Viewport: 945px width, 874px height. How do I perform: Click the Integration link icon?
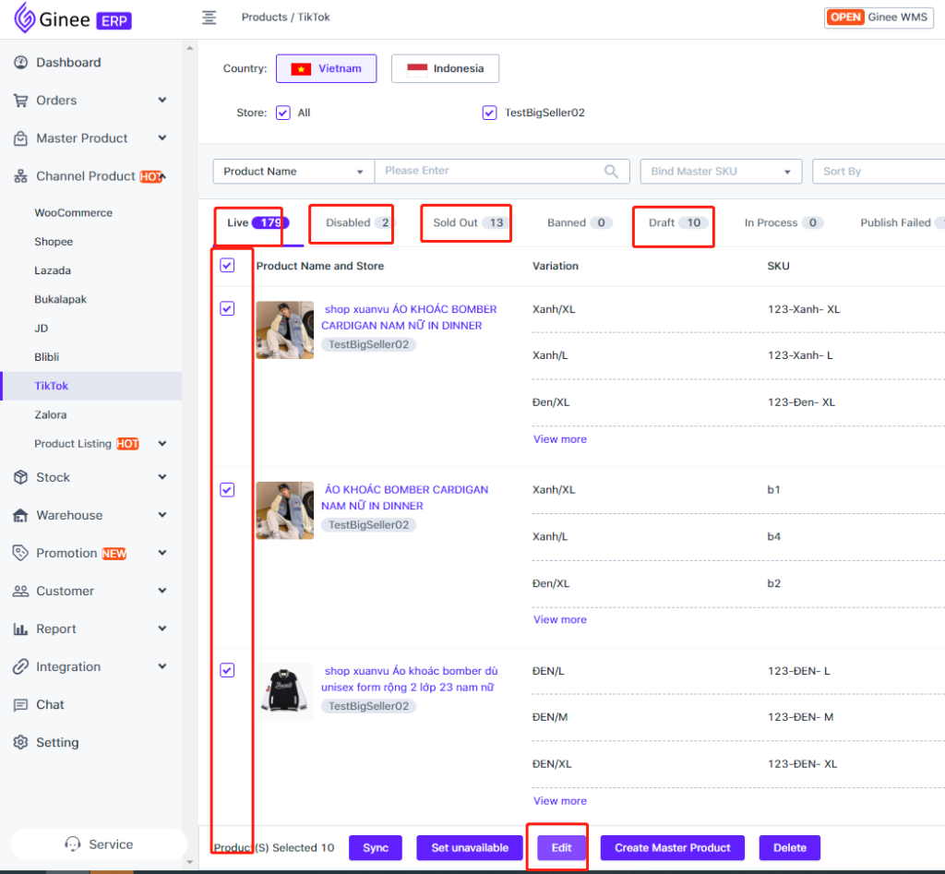(20, 666)
